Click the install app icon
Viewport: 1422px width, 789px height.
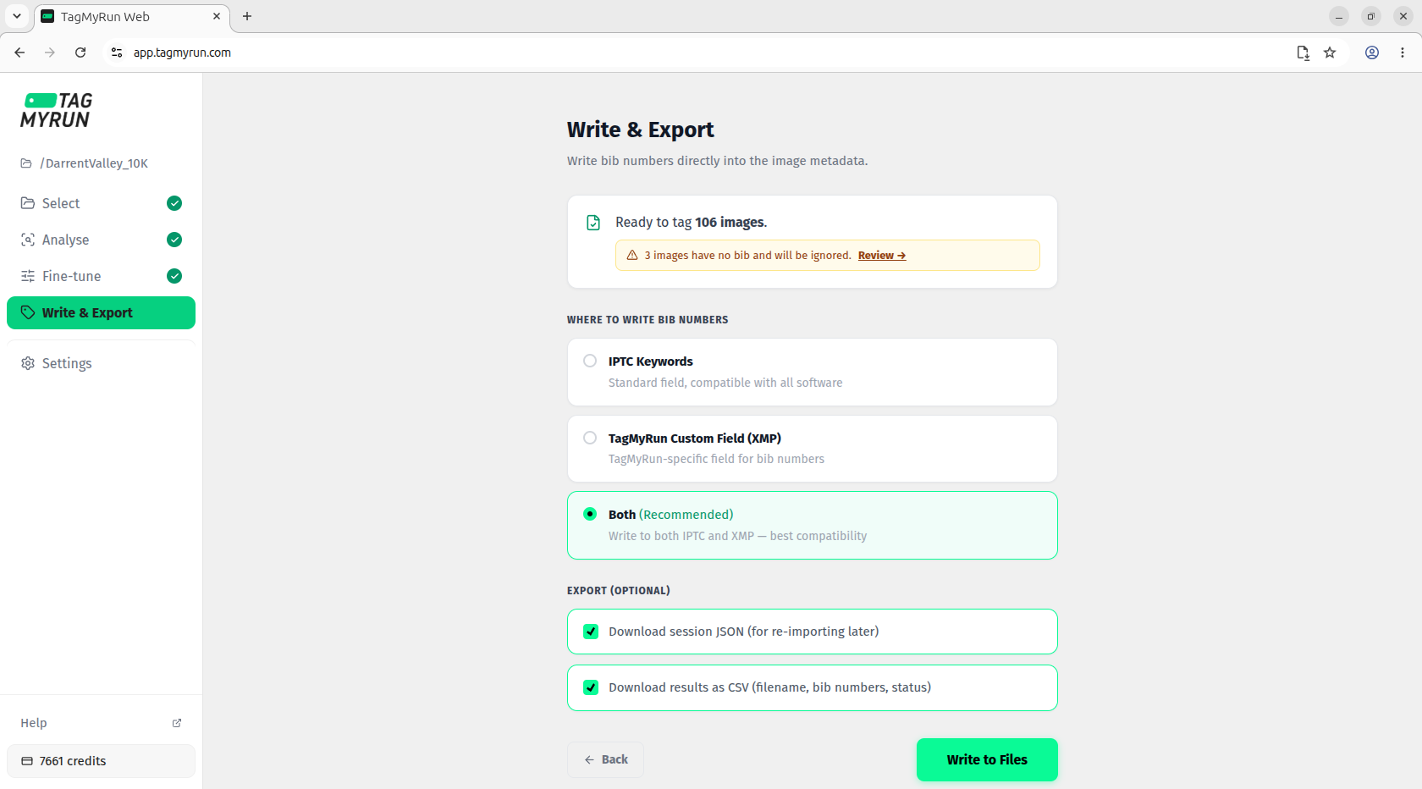pyautogui.click(x=1303, y=52)
